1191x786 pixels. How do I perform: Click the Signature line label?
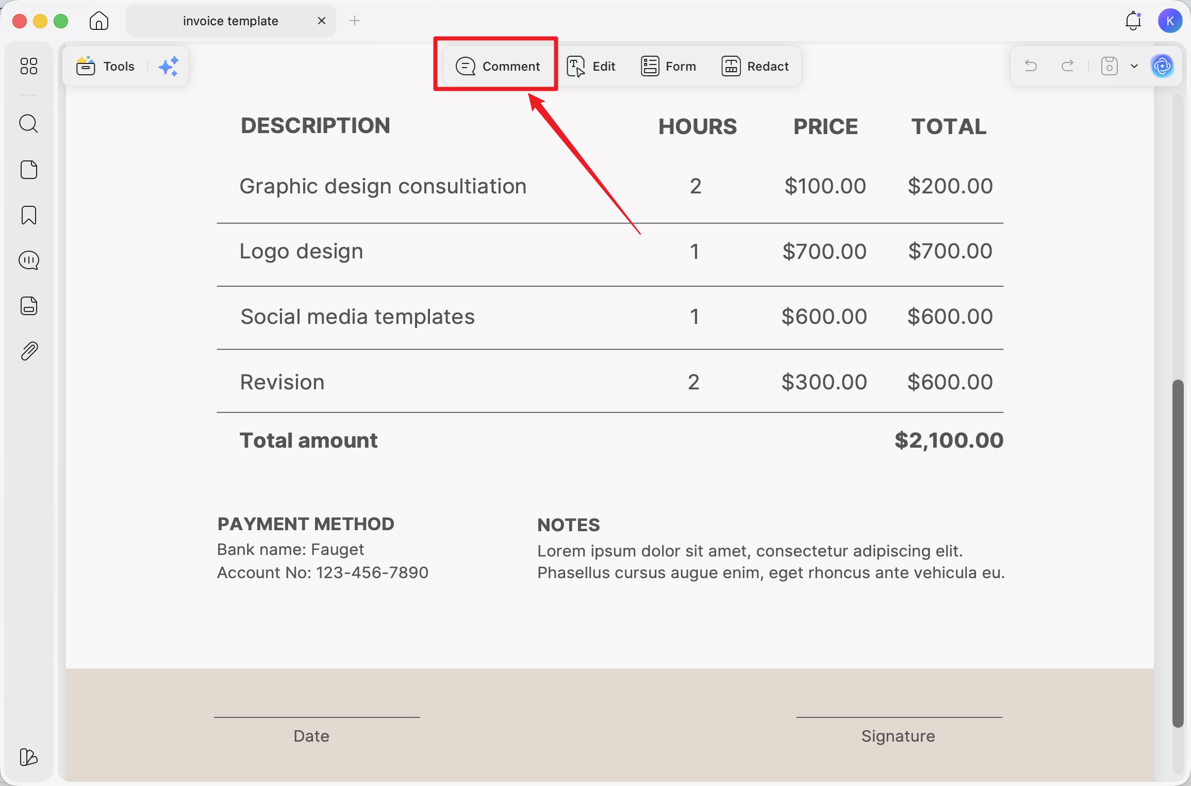point(898,736)
